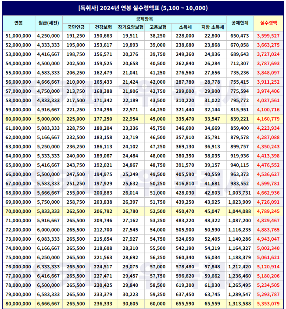Viewport: 286px width, 309px height.
Task: Select deduction total 815,951
Action: tap(240, 110)
